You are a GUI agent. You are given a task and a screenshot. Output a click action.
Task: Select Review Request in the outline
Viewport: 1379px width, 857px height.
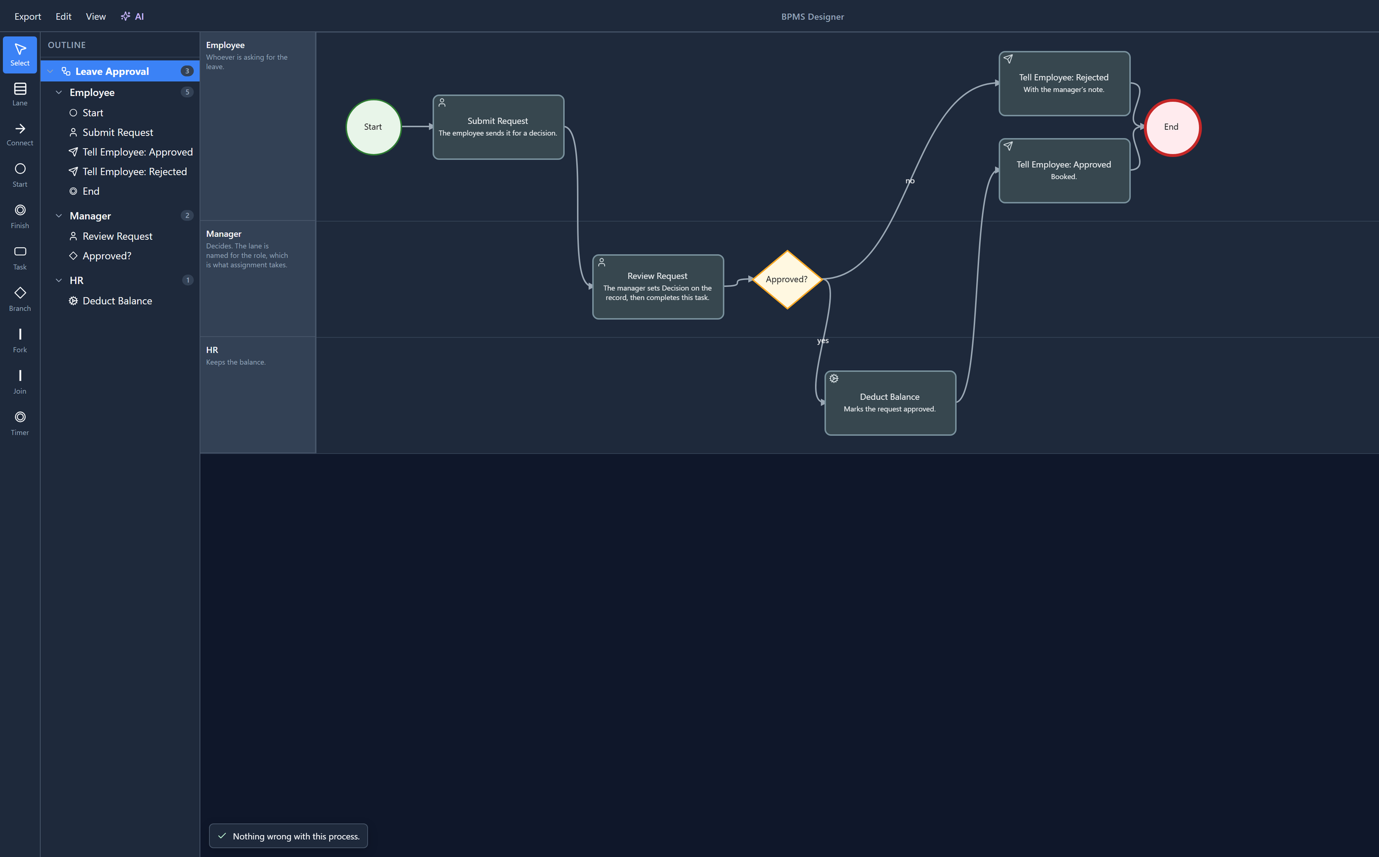tap(120, 236)
